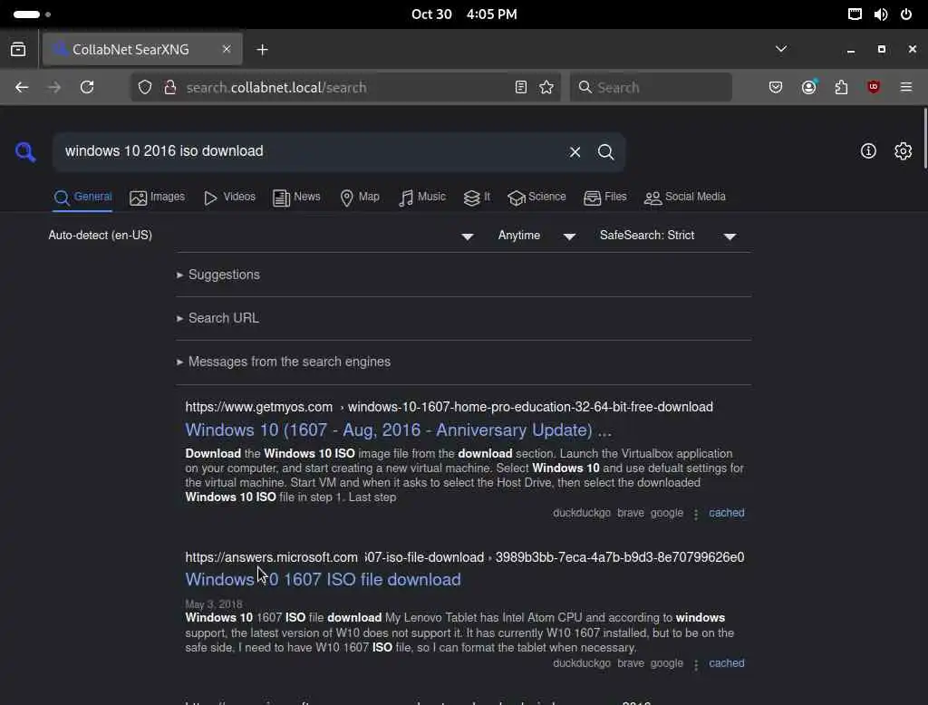
Task: Open Firefox account icon
Action: pos(809,87)
